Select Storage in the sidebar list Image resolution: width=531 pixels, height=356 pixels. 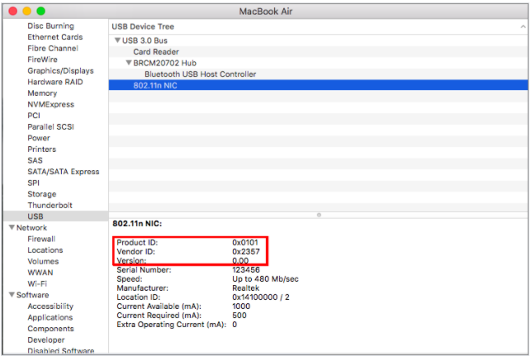[x=42, y=194]
